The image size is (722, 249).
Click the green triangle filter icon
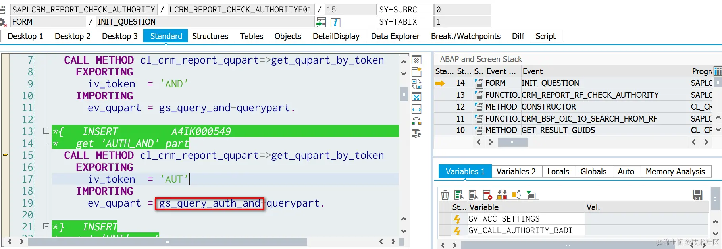[x=531, y=195]
